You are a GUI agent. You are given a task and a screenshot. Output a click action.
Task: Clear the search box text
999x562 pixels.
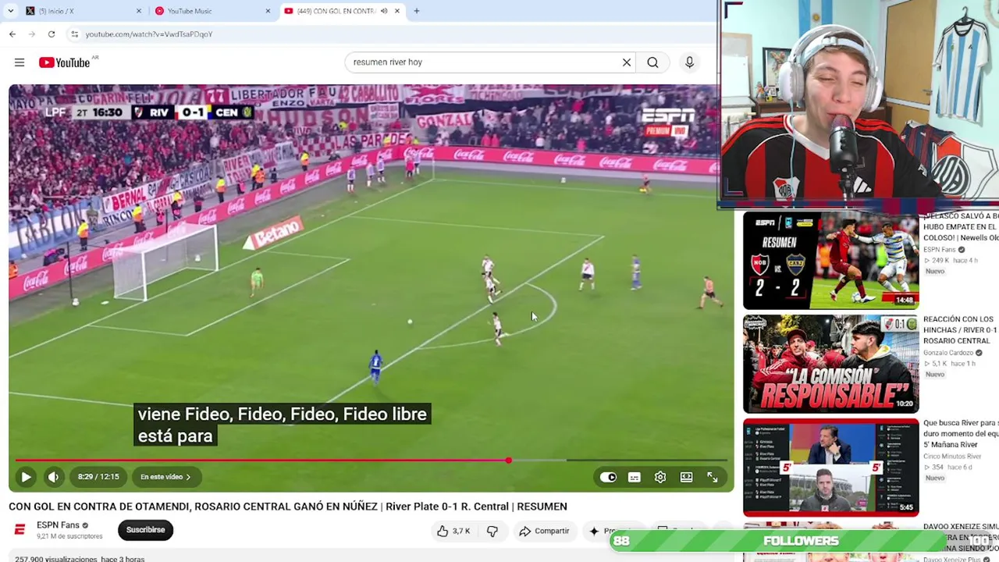click(627, 62)
